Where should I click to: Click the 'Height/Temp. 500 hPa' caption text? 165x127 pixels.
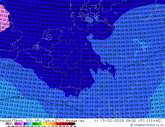pyautogui.click(x=21, y=121)
